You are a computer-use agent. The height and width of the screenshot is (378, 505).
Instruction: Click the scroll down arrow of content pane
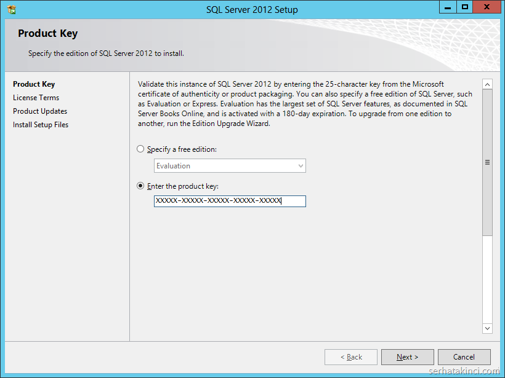pyautogui.click(x=487, y=328)
